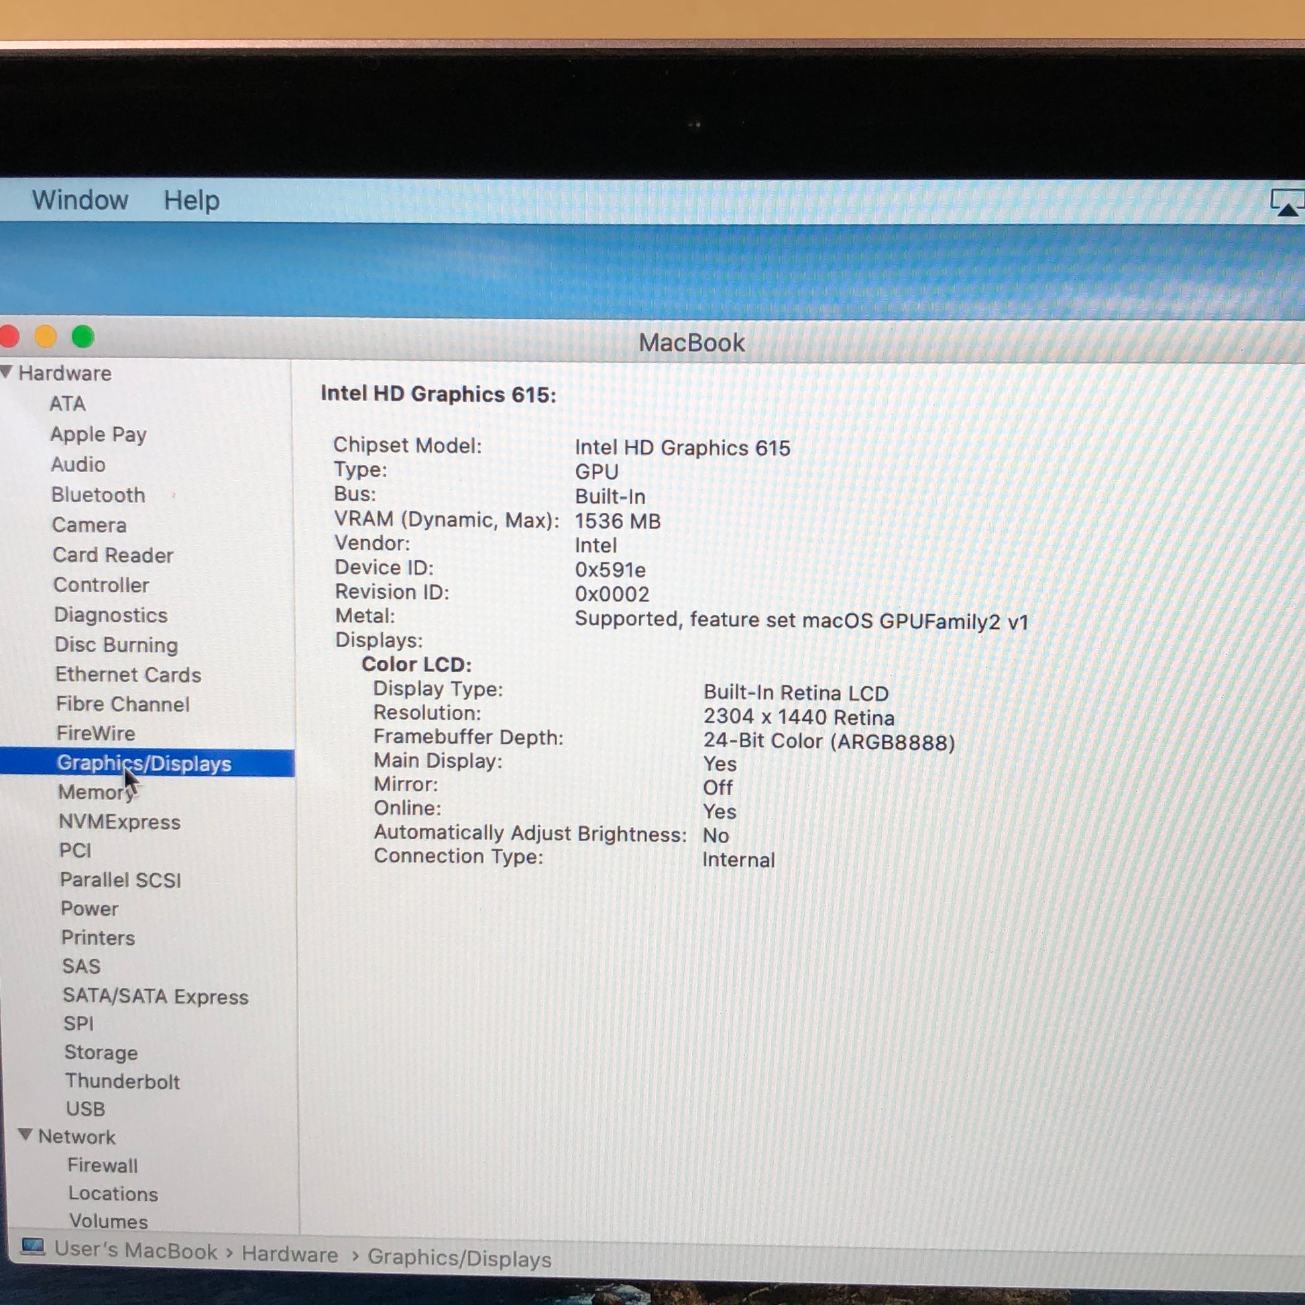Click the Intel HD Graphics 615 heading
This screenshot has width=1305, height=1305.
tap(439, 394)
